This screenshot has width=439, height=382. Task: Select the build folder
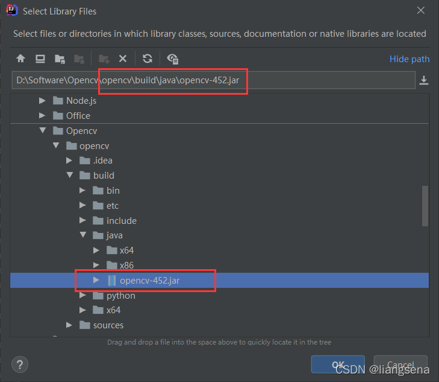pyautogui.click(x=104, y=176)
